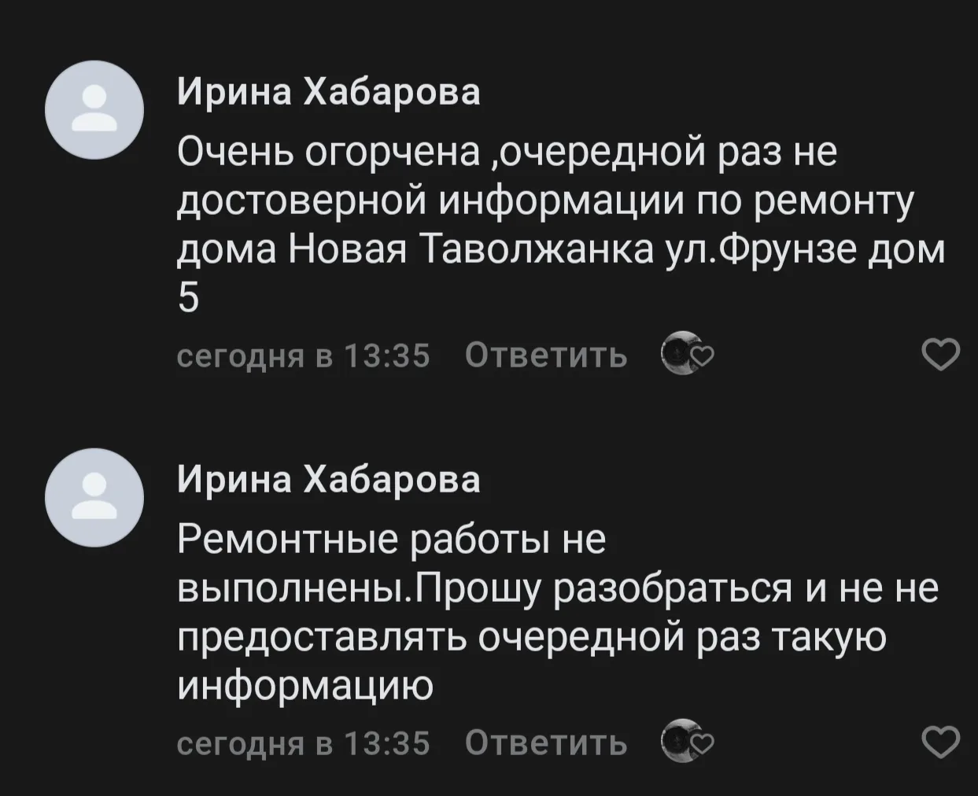This screenshot has width=978, height=796.
Task: Open avatar of first Ирина Хабарова comment
Action: pos(94,110)
